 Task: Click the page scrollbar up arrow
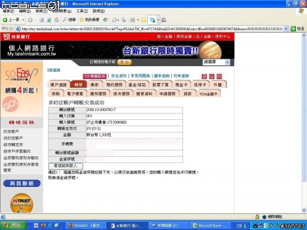click(304, 35)
